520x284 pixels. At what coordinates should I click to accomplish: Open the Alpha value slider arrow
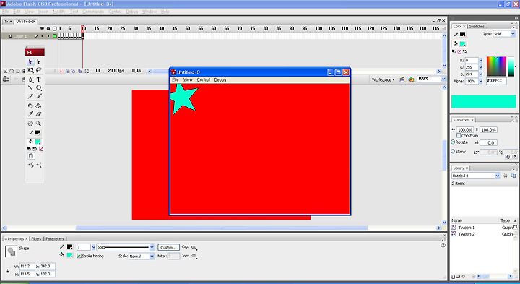point(480,81)
